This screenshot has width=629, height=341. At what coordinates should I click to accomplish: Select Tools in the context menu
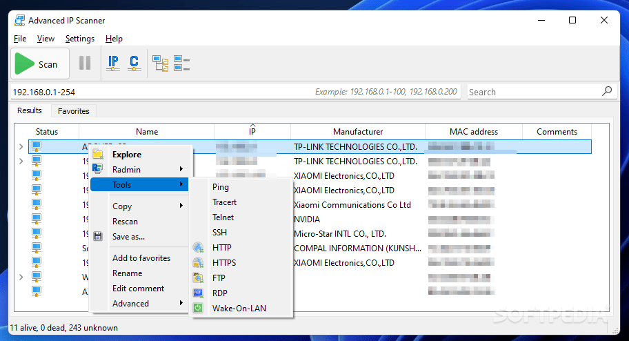[x=139, y=184]
